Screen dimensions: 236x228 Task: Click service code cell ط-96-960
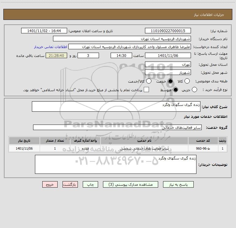(x=203, y=148)
